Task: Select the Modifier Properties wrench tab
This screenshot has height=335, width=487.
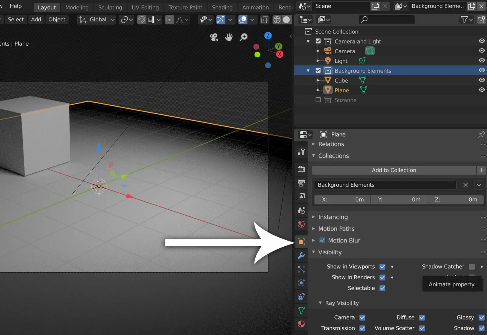Action: (301, 256)
